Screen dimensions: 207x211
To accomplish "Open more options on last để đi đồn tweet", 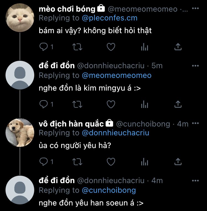I will coord(195,181).
